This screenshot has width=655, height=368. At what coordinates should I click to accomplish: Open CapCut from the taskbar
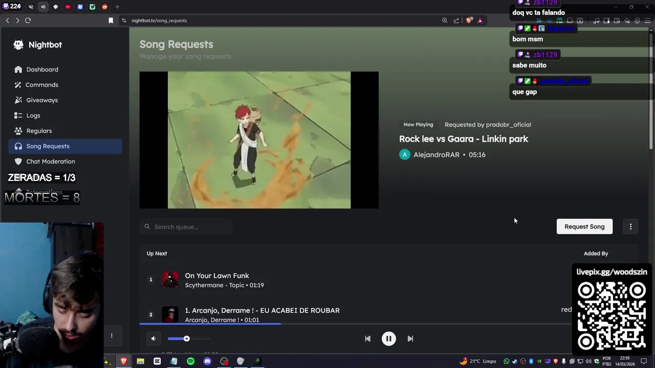coord(157,361)
